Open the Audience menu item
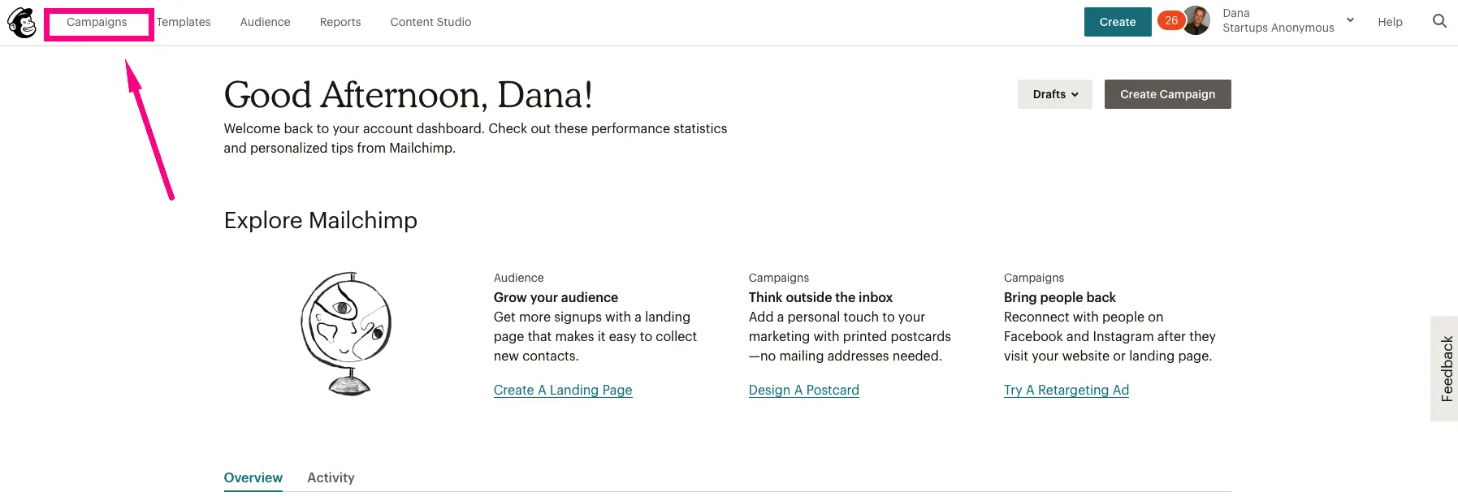The image size is (1458, 501). pyautogui.click(x=265, y=23)
